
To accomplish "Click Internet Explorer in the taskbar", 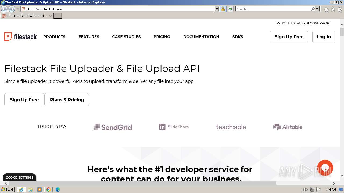I will pos(21,190).
